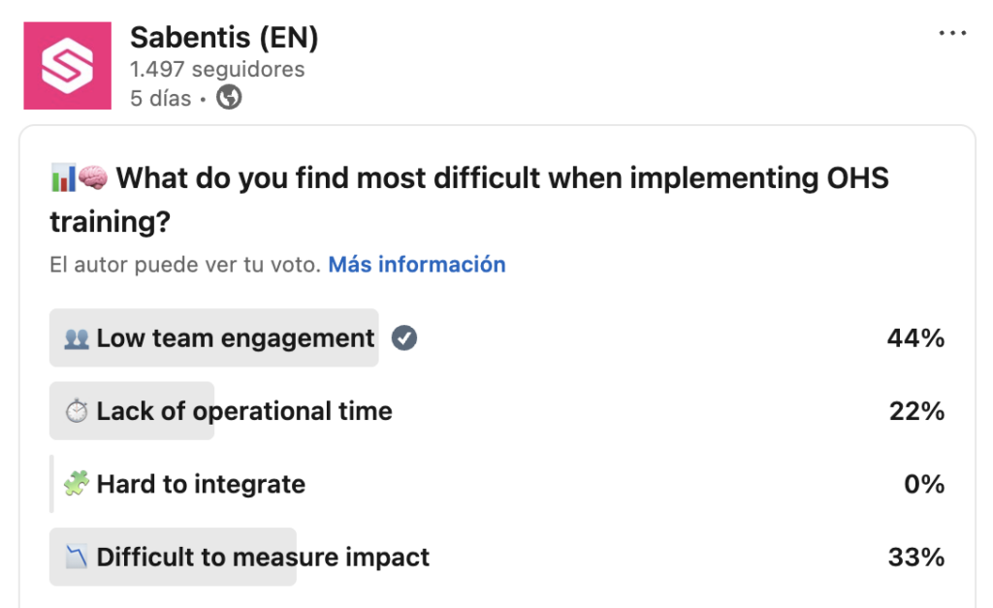Viewport: 993px width, 608px height.
Task: Click the stopwatch emoji icon
Action: pos(77,411)
